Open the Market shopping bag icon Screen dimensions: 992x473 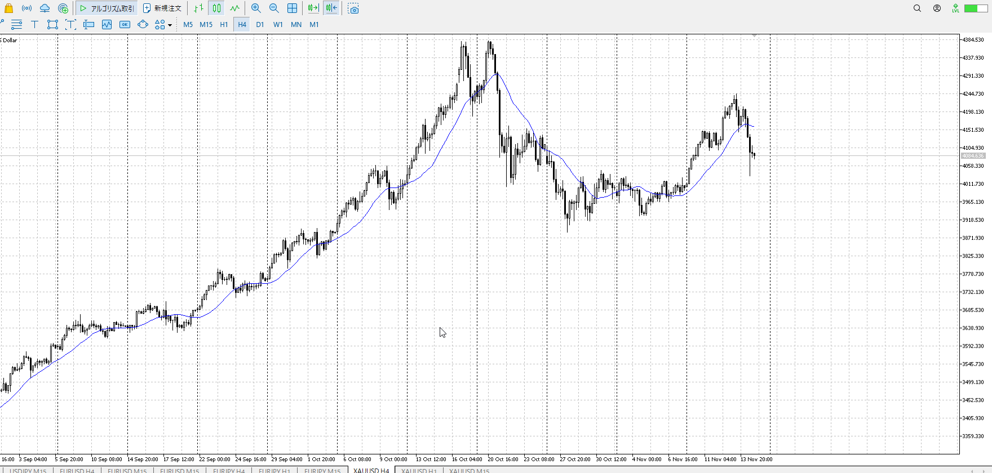(x=8, y=8)
